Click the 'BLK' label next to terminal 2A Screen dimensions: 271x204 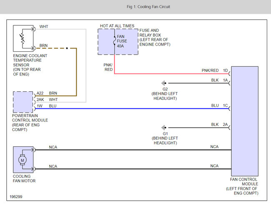click(x=215, y=124)
